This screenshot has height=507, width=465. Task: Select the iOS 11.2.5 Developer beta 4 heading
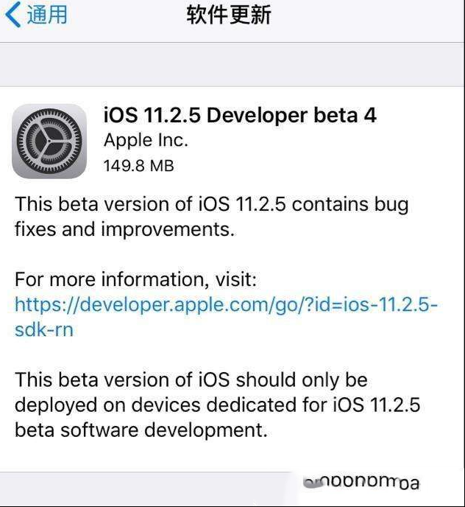click(x=240, y=115)
